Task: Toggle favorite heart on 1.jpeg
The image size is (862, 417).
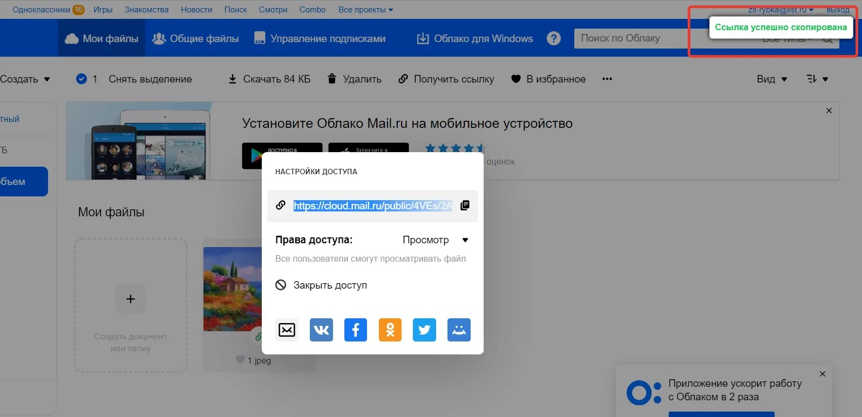Action: pos(240,359)
